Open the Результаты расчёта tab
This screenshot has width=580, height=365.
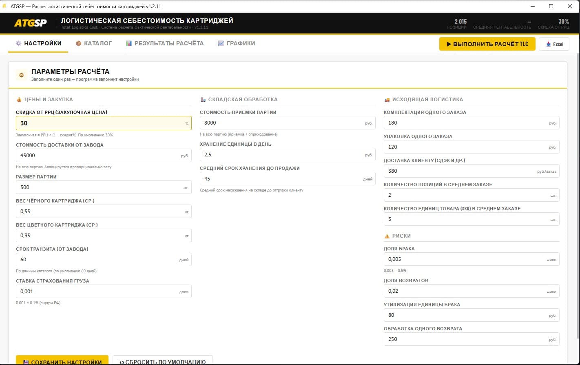click(165, 43)
